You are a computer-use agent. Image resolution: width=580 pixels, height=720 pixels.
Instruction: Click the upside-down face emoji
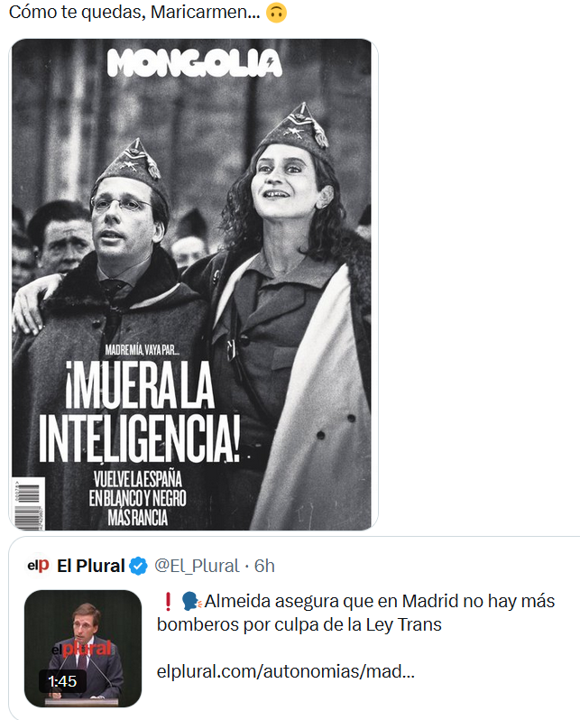pos(276,13)
